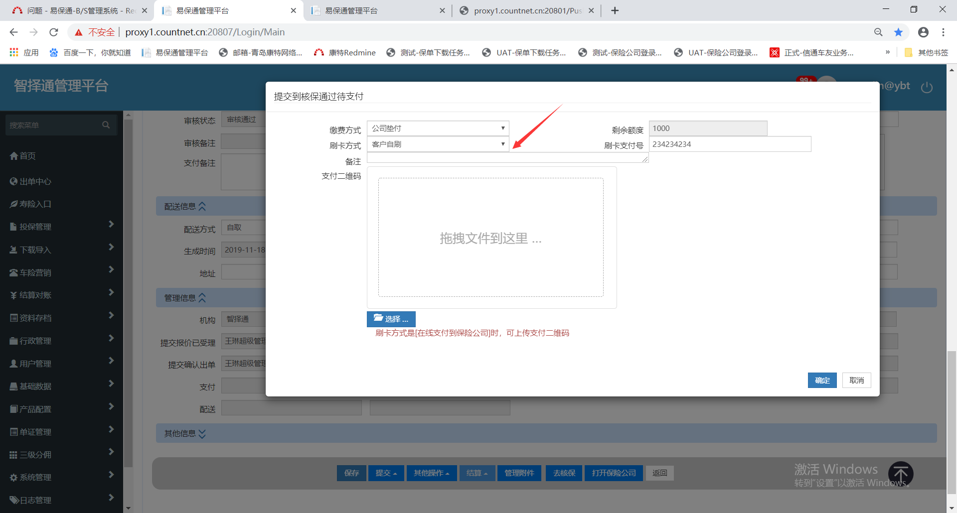
Task: Expand the 日志管理 sidebar menu
Action: click(61, 500)
